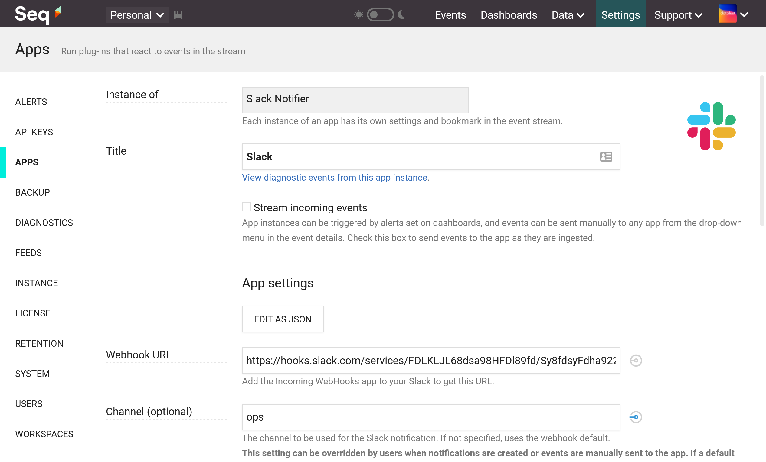Open the view diagnostic events link
The width and height of the screenshot is (766, 462).
point(335,177)
